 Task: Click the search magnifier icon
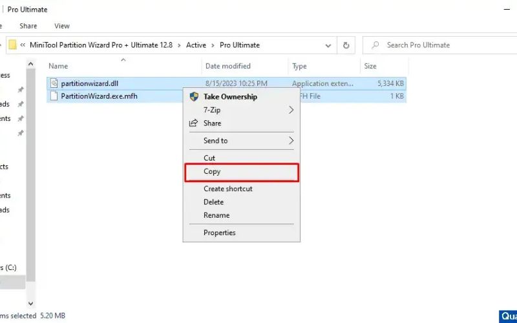[x=375, y=45]
